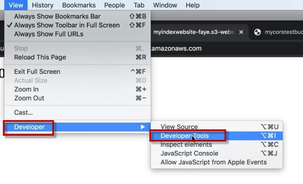The width and height of the screenshot is (303, 184).
Task: Uncheck Always Show Toolbar in Full Screen
Action: [x=67, y=25]
